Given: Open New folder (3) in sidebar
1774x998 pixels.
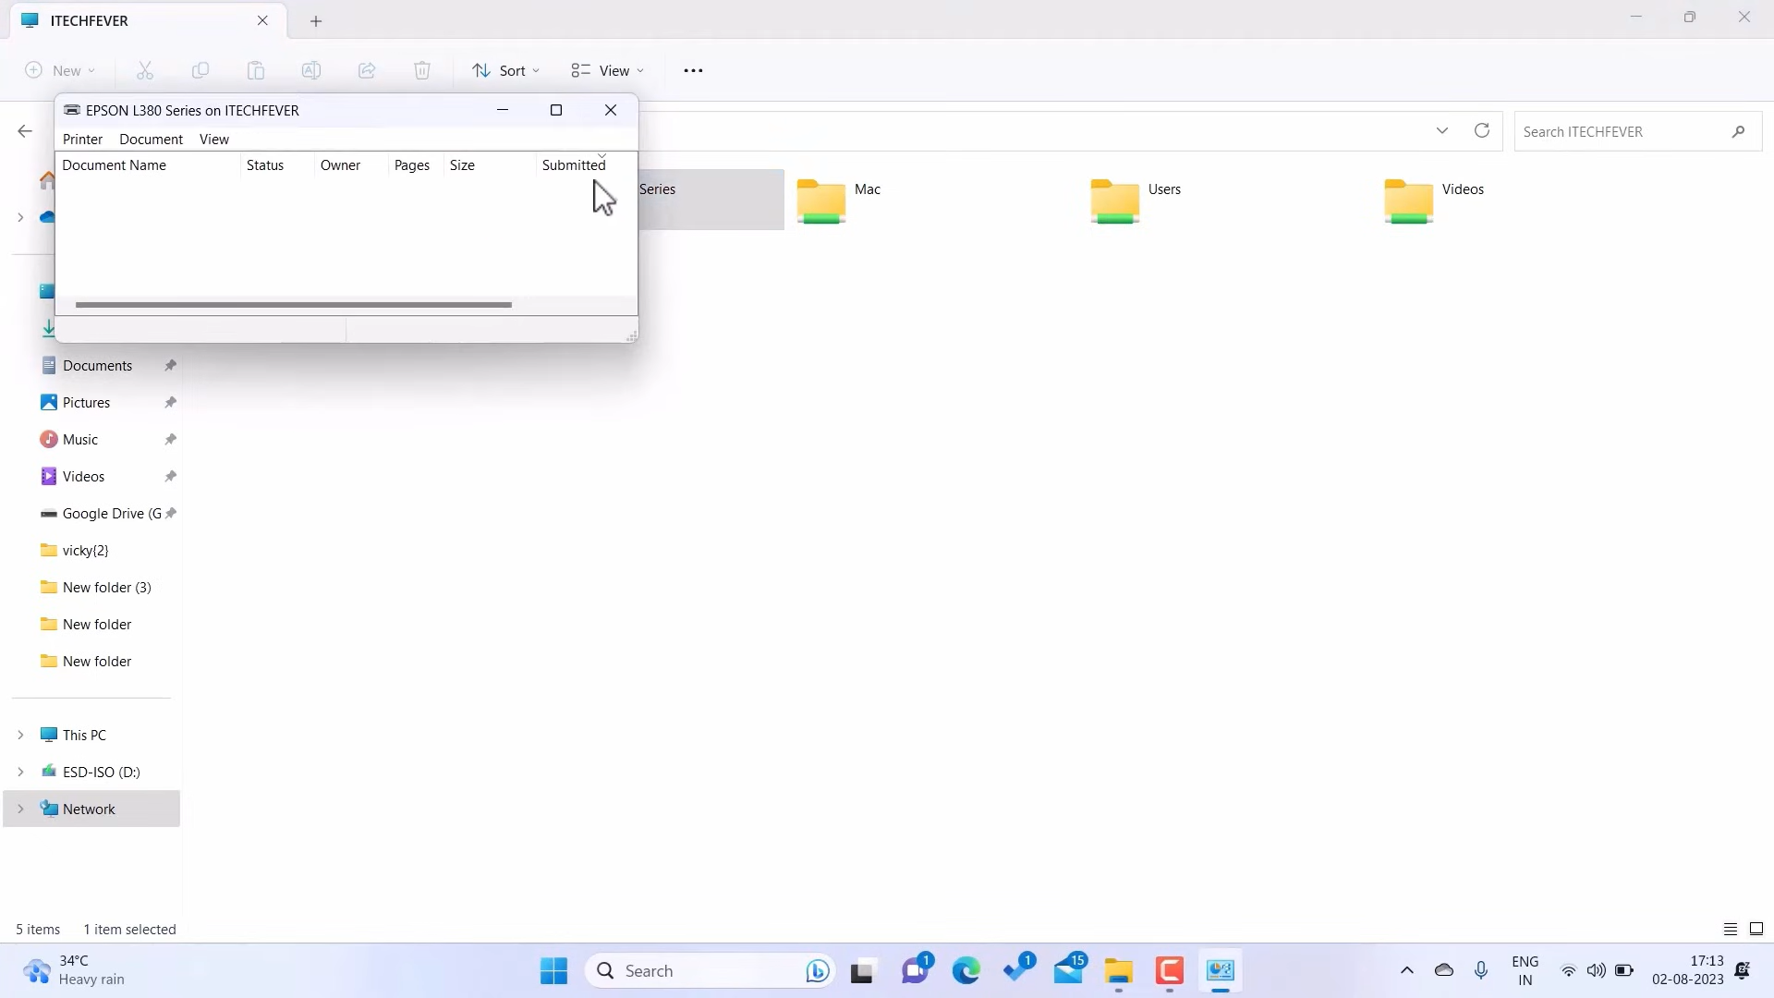Looking at the screenshot, I should pos(106,587).
